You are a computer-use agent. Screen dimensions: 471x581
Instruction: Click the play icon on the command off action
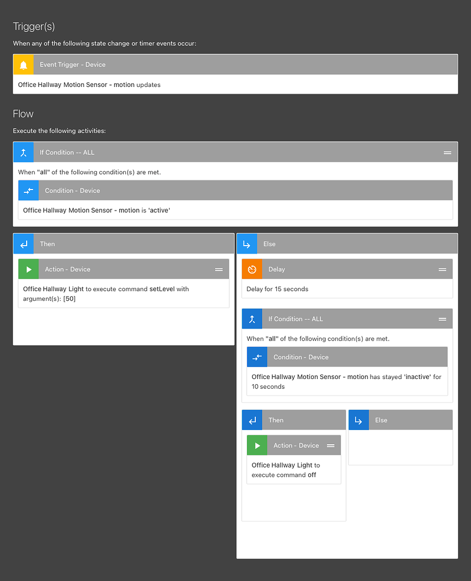tap(257, 445)
